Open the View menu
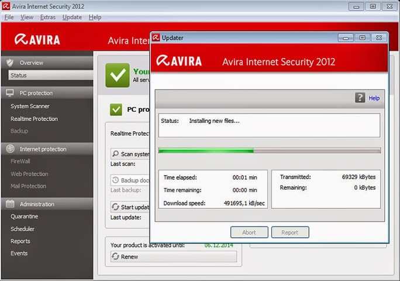The height and width of the screenshot is (281, 400). 27,17
